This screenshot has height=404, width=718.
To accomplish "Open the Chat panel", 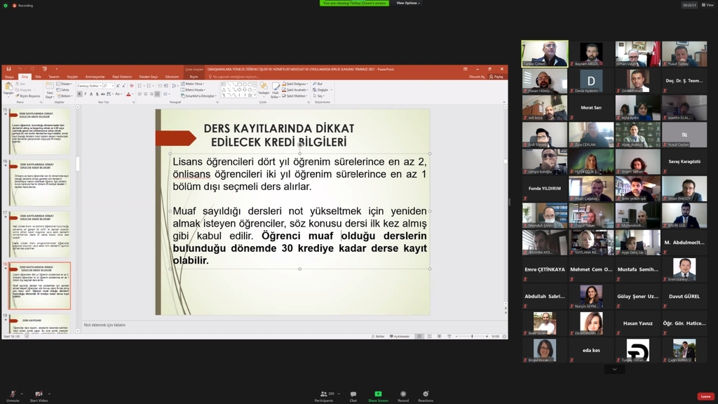I will (353, 394).
